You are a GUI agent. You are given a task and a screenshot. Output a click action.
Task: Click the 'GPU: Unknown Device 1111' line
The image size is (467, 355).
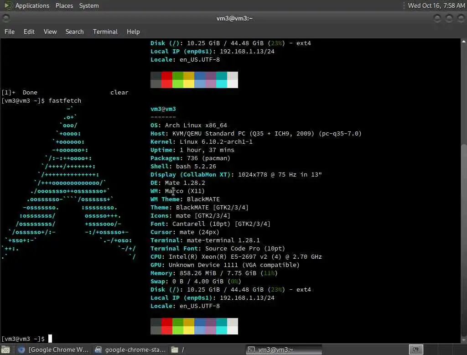point(225,265)
